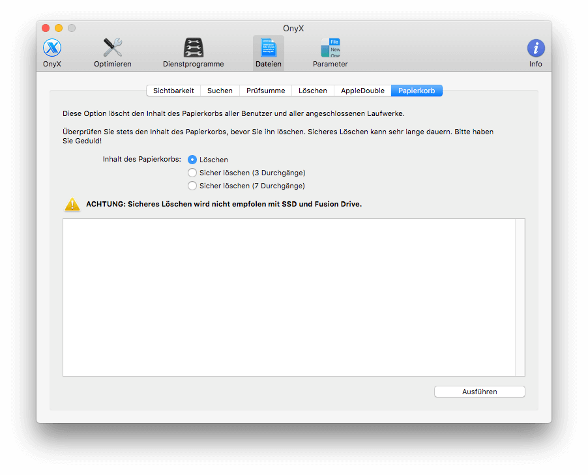The width and height of the screenshot is (588, 475).
Task: Select the Dateien toolbar icon
Action: click(269, 53)
